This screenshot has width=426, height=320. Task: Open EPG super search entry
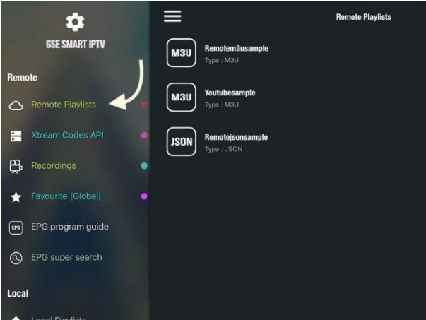[66, 257]
